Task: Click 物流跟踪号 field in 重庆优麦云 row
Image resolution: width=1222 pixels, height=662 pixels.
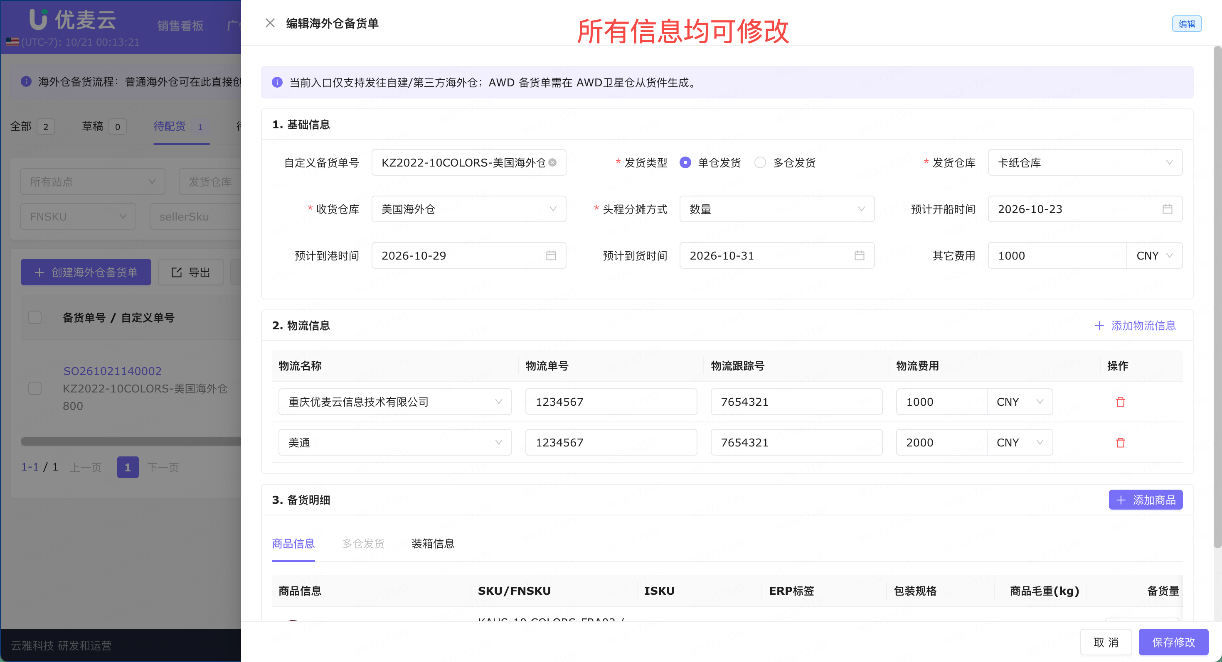Action: click(x=796, y=402)
